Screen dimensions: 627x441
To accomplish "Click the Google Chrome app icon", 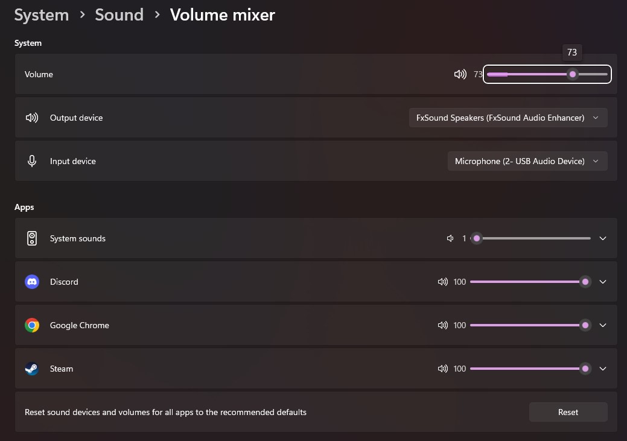I will (32, 325).
